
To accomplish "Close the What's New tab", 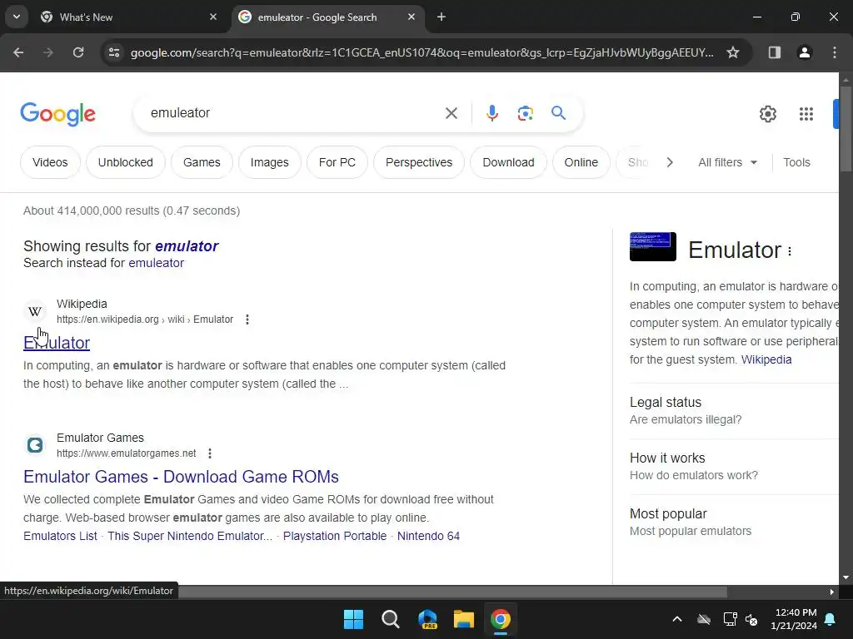I will pyautogui.click(x=213, y=17).
